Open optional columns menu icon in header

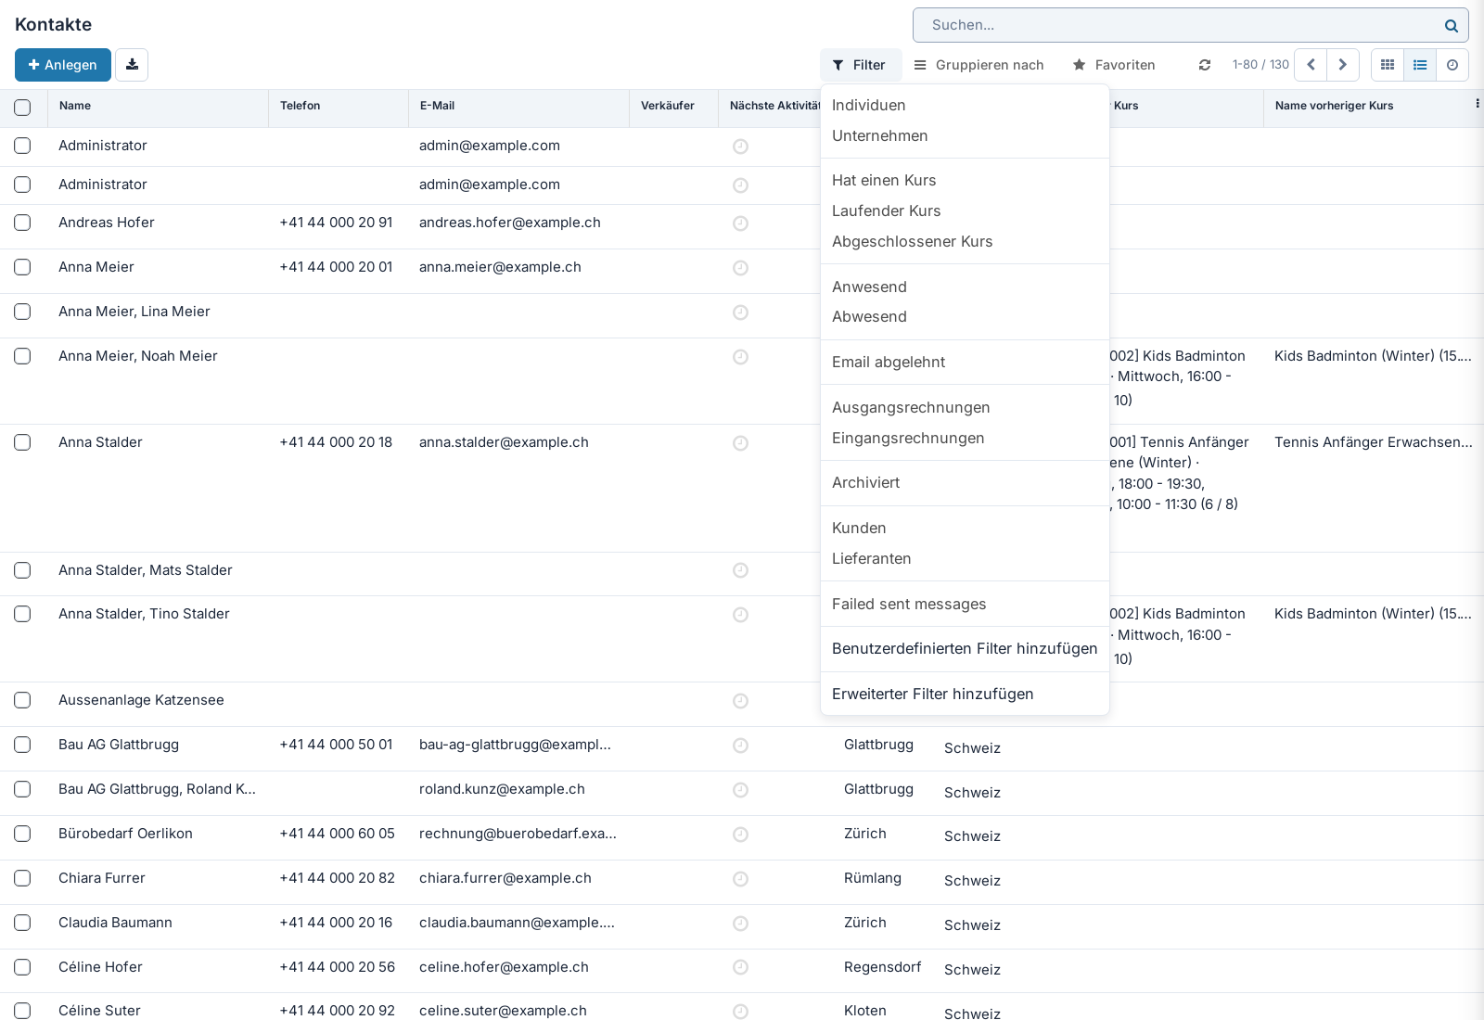pyautogui.click(x=1477, y=104)
